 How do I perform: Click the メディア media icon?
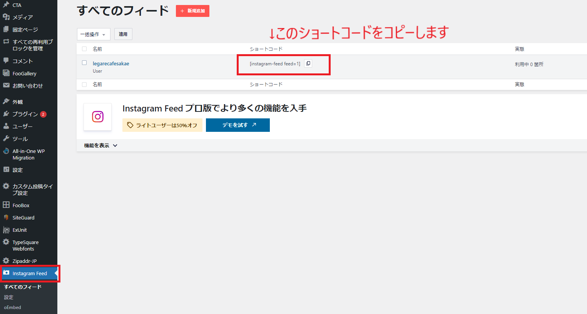pos(6,17)
